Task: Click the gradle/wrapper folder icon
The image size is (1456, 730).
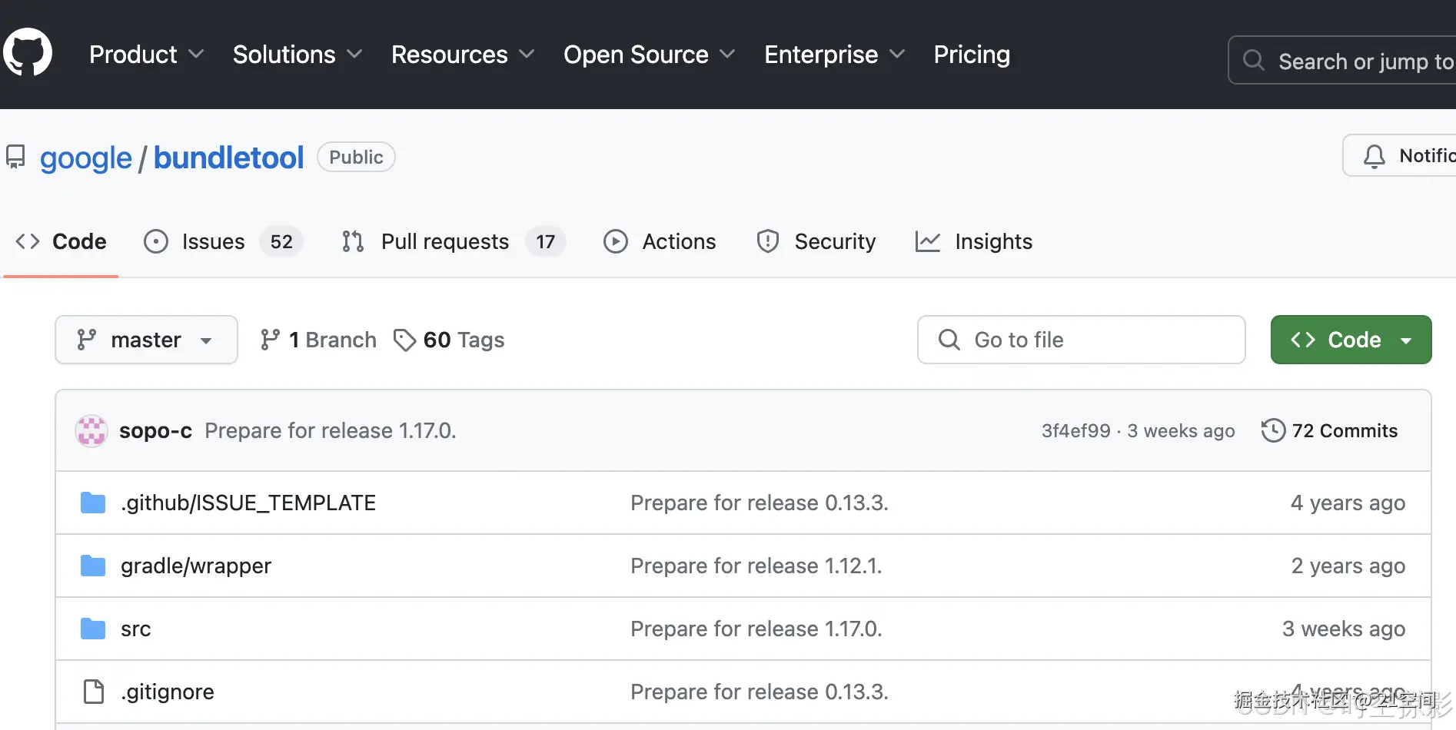Action: [93, 566]
